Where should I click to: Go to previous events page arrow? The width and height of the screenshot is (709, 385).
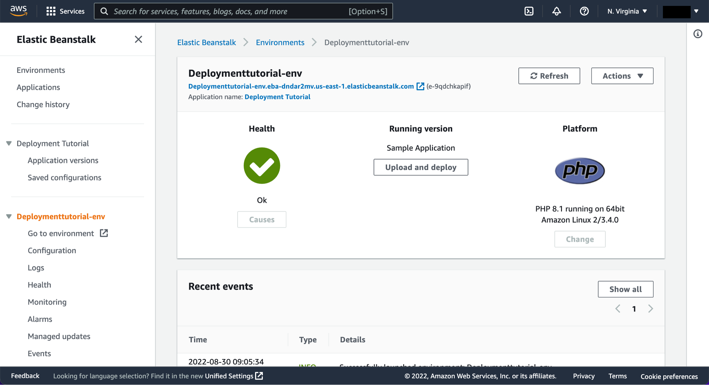[x=618, y=309]
